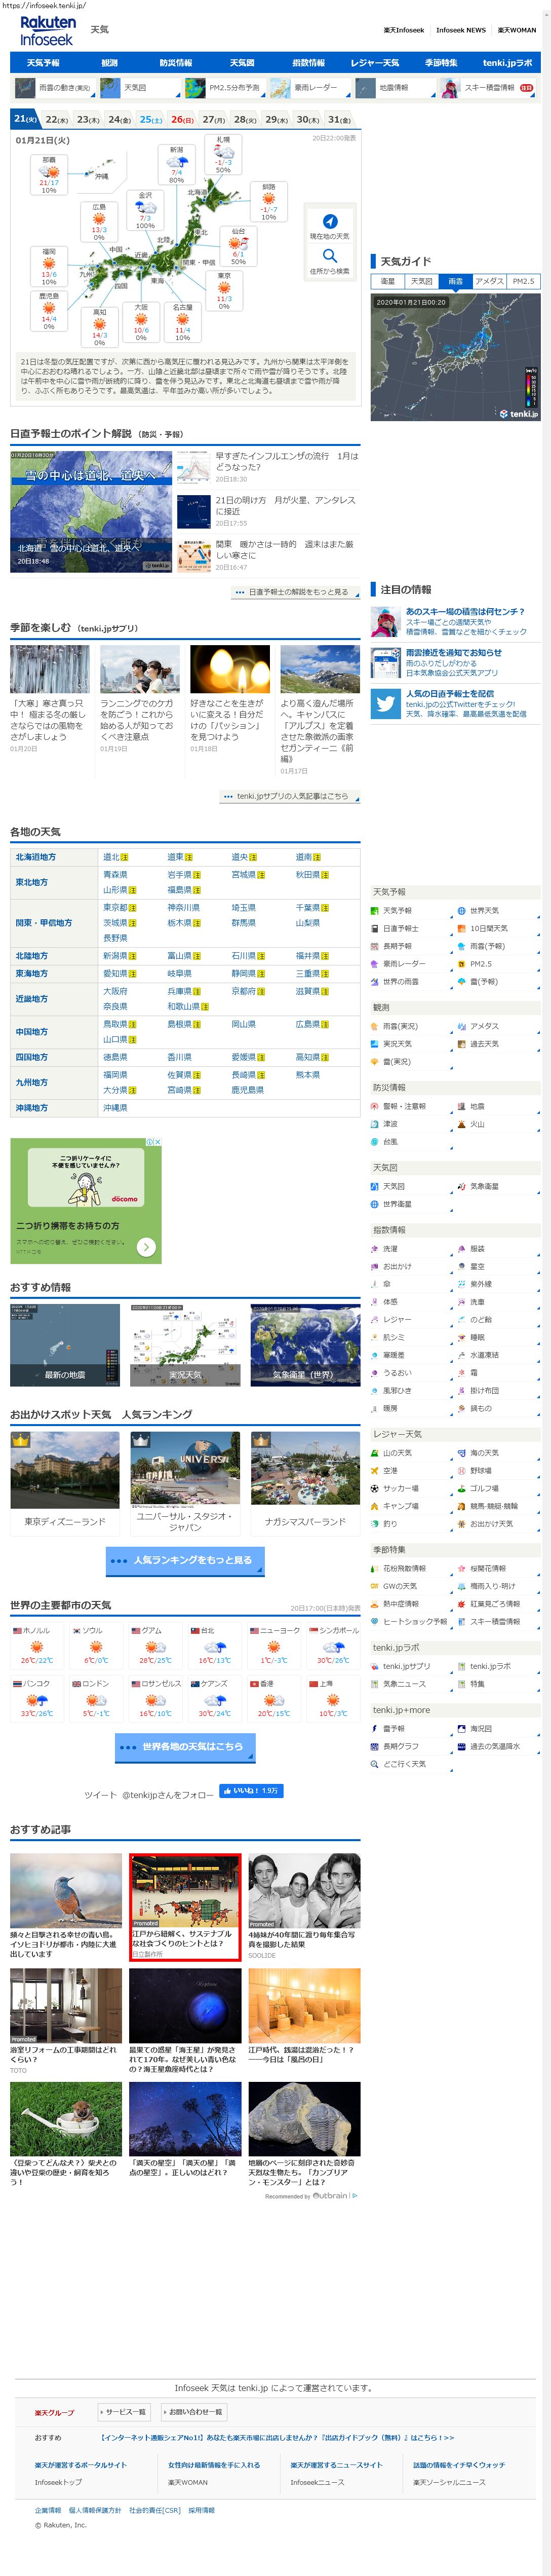551x2576 pixels.
Task: Open the 東京都 weather link
Action: (115, 908)
